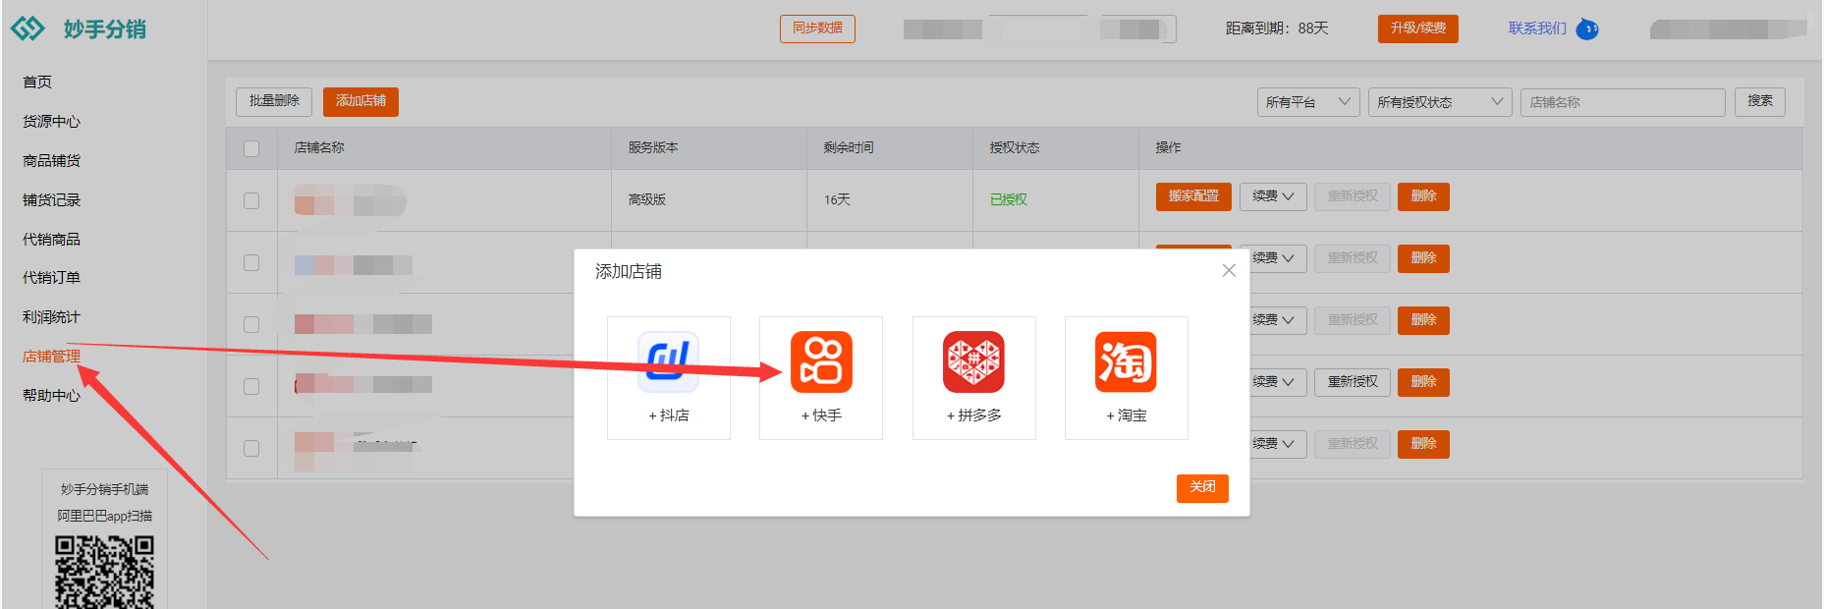
Task: Go to 货源中心 menu item
Action: click(51, 122)
